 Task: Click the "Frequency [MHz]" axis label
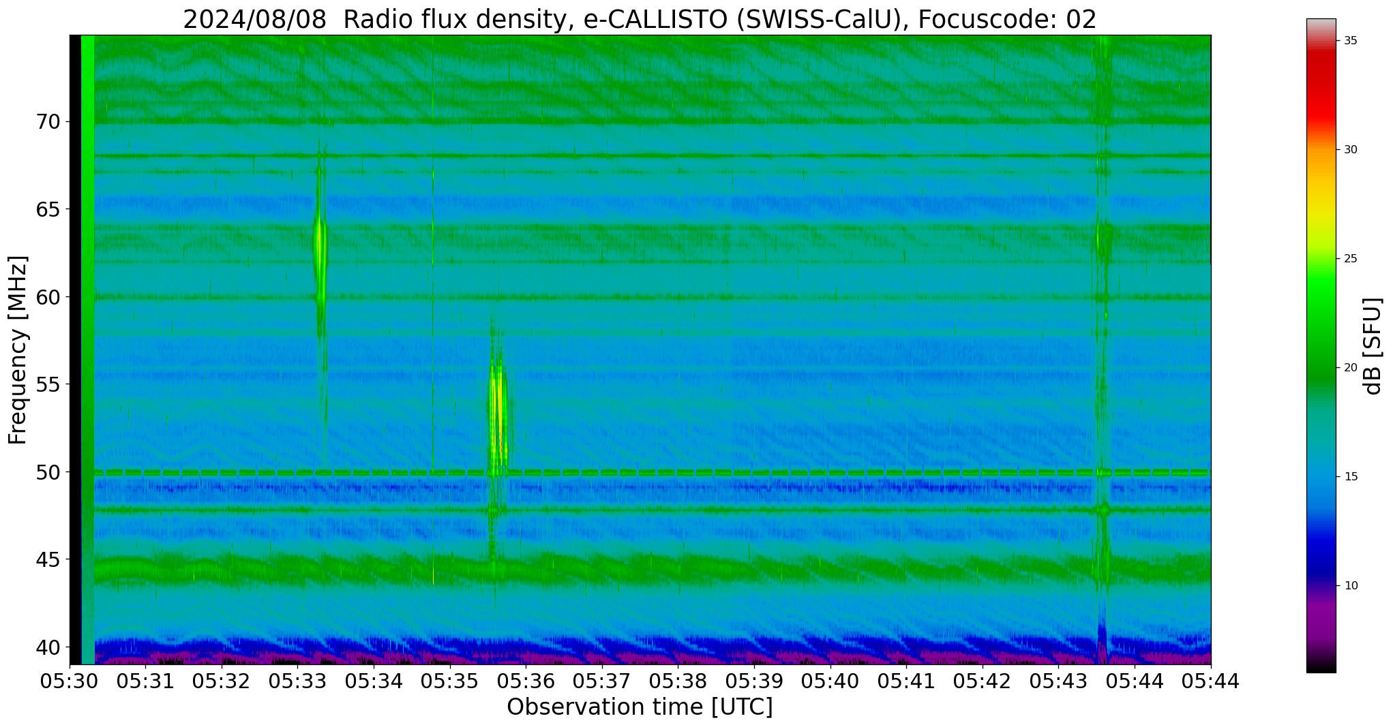[x=18, y=350]
